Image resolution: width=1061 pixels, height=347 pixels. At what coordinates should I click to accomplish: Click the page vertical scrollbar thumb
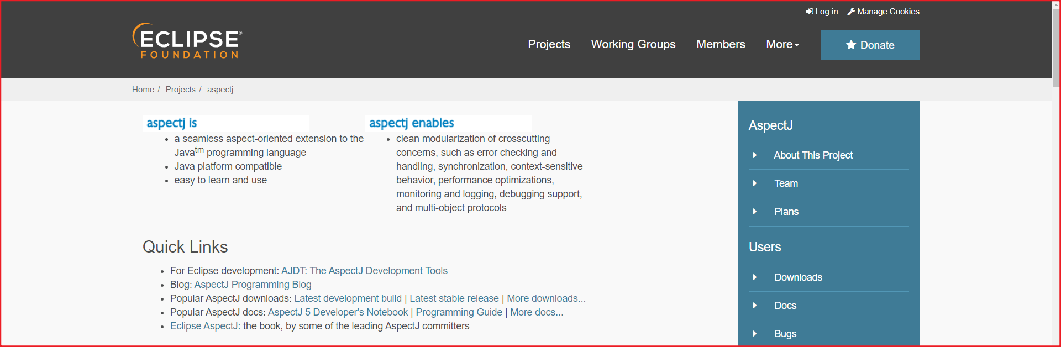point(1056,48)
